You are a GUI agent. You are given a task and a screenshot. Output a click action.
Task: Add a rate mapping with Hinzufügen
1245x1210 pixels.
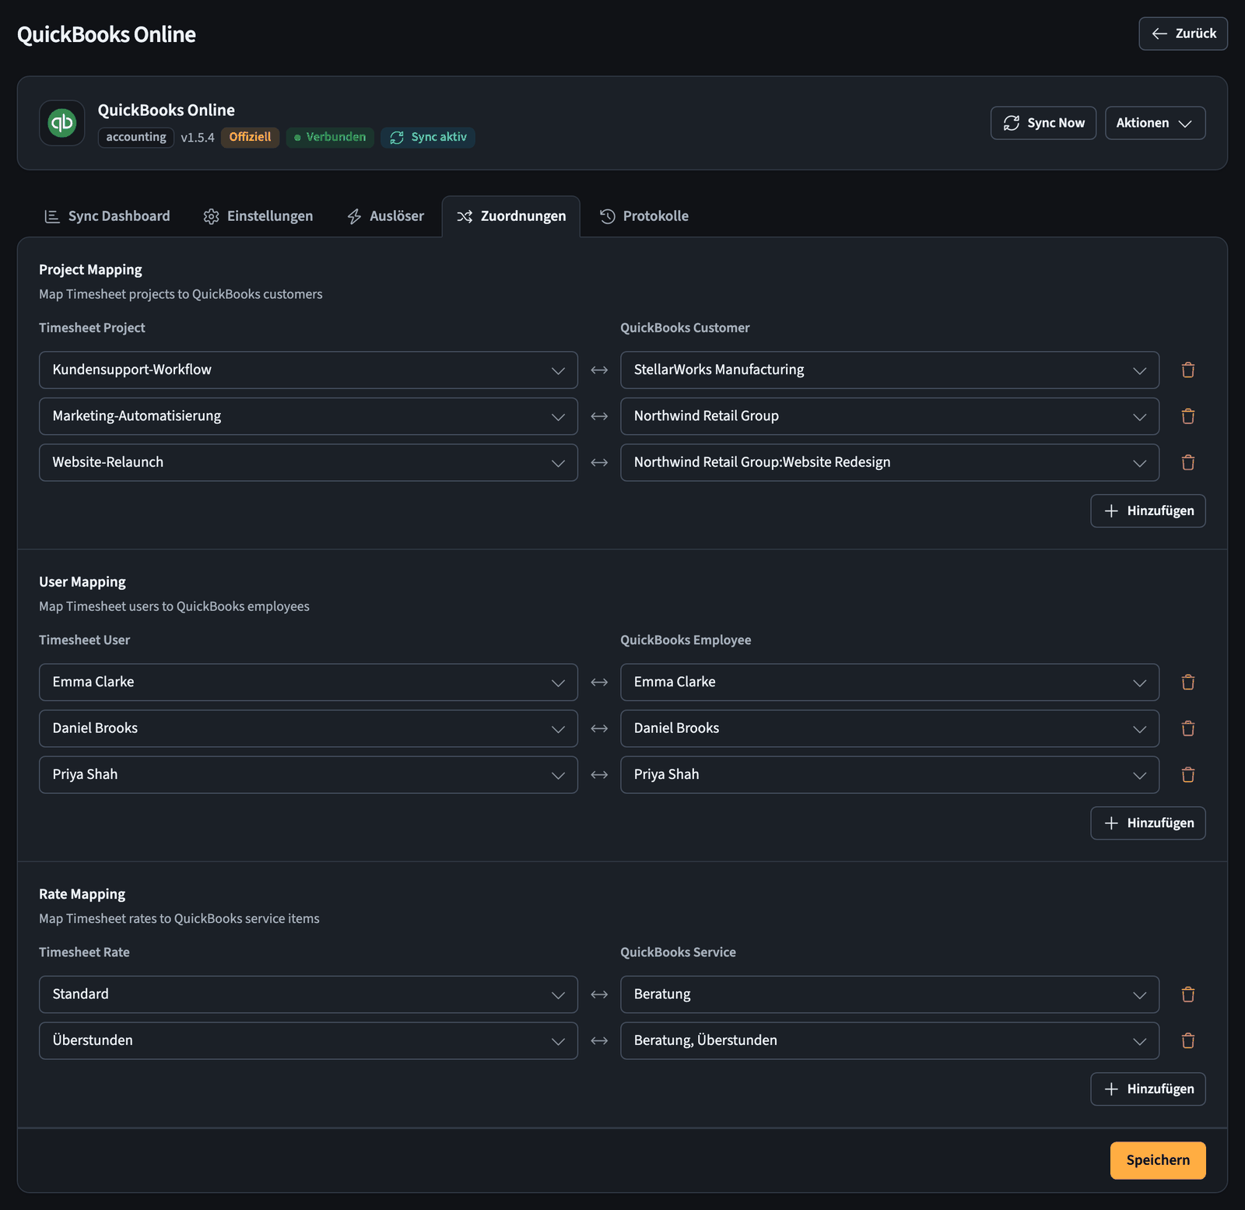point(1148,1089)
